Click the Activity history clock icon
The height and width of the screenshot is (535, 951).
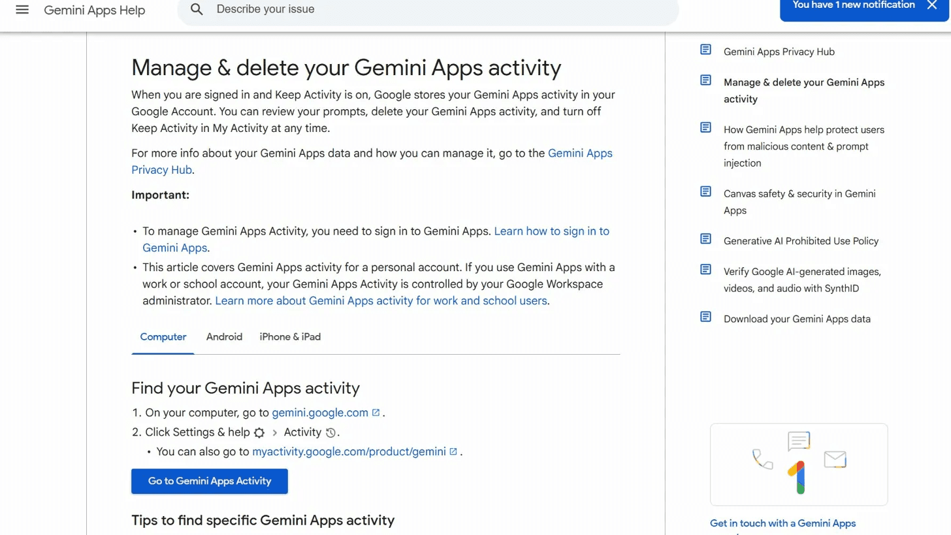tap(330, 432)
